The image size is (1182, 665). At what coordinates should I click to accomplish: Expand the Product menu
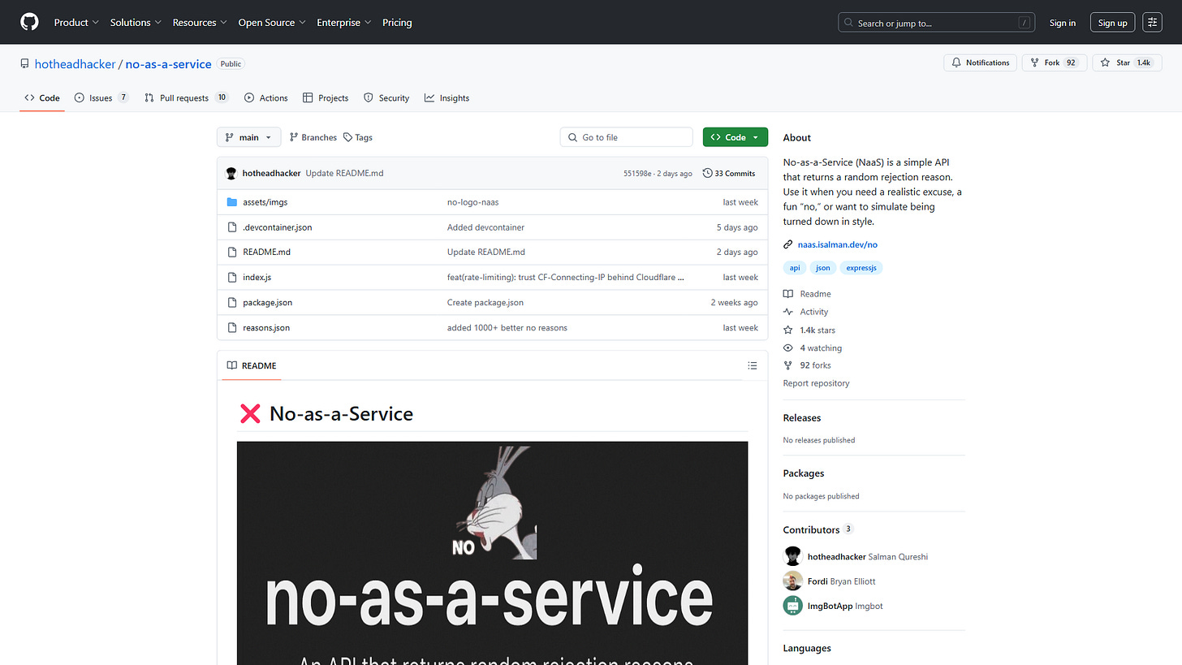[76, 23]
